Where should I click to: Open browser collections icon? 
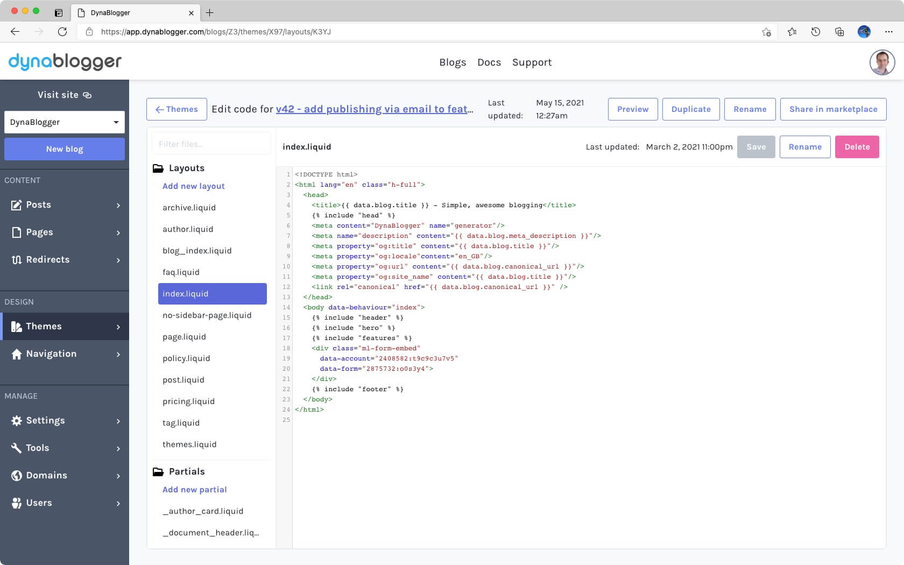coord(839,32)
